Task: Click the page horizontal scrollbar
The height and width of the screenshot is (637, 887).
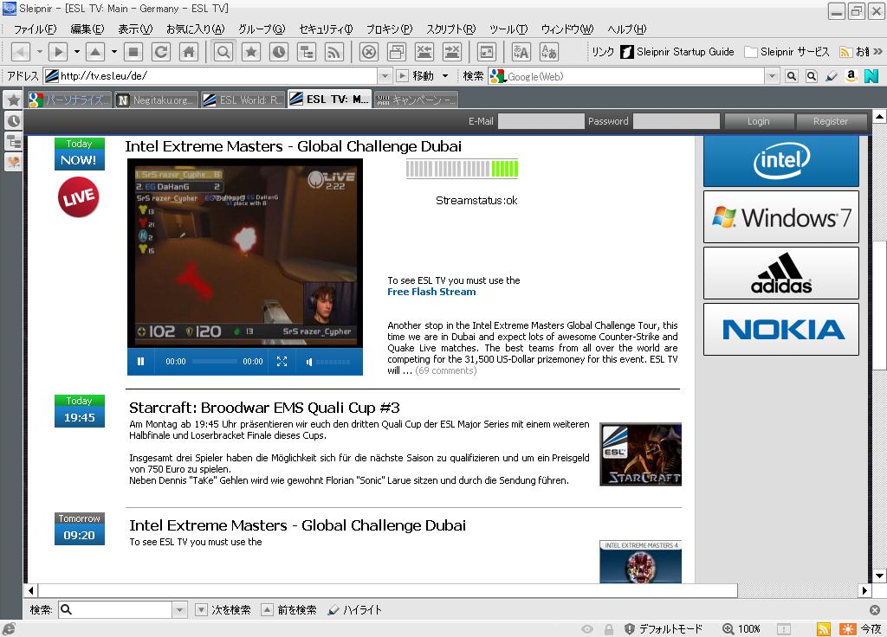Action: click(387, 590)
